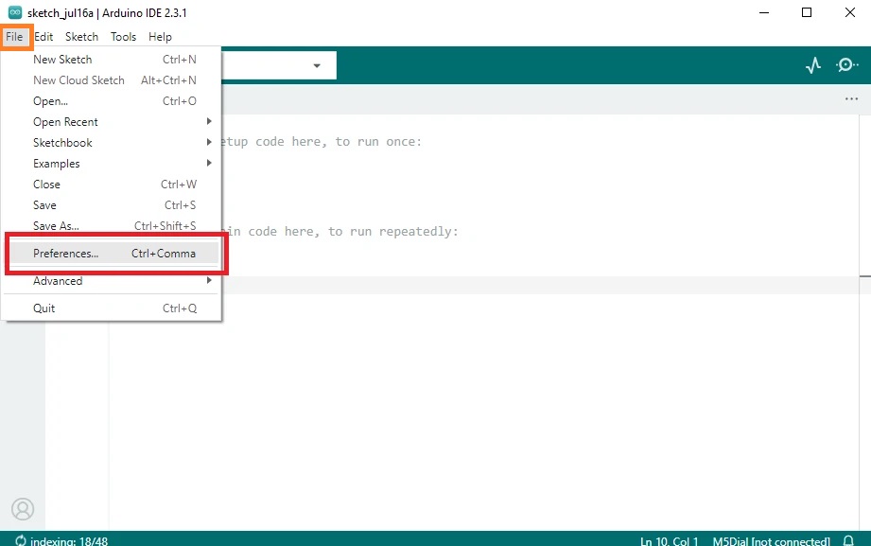The image size is (871, 546).
Task: Open the Tools menu
Action: (123, 37)
